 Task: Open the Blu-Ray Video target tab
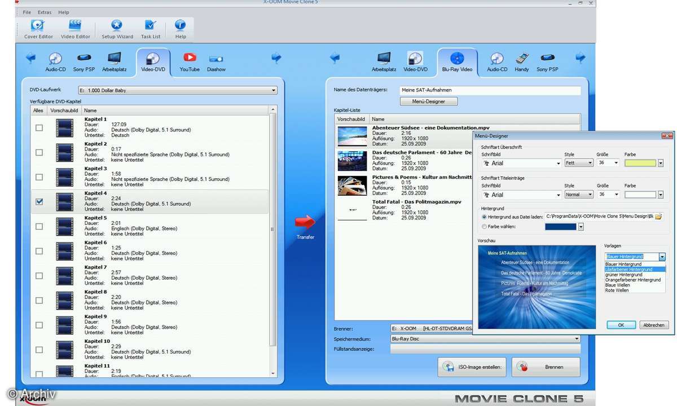tap(458, 62)
